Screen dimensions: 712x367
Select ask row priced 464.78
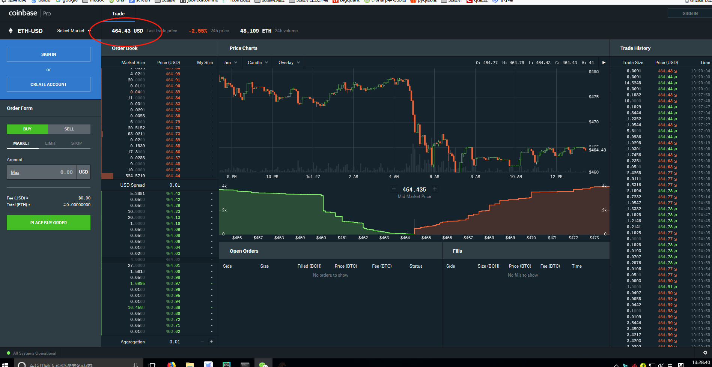[x=160, y=128]
